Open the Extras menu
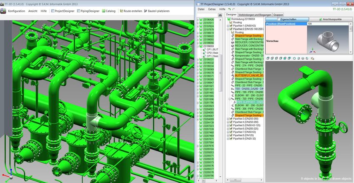354x183 pixels. [212, 8]
